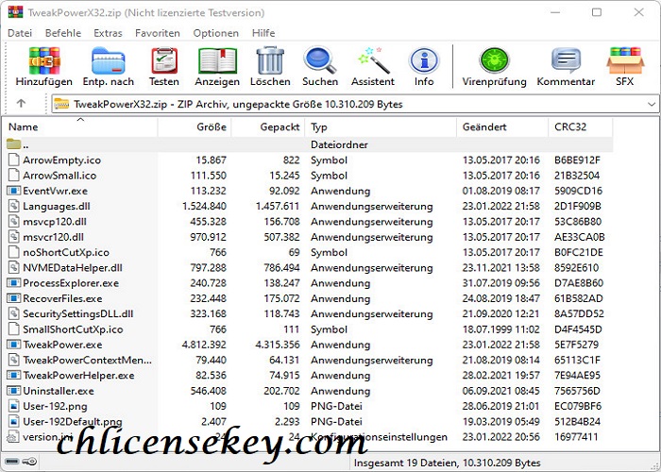The height and width of the screenshot is (472, 661).
Task: Click the ArrowEmpty.ico file icon
Action: [x=14, y=160]
